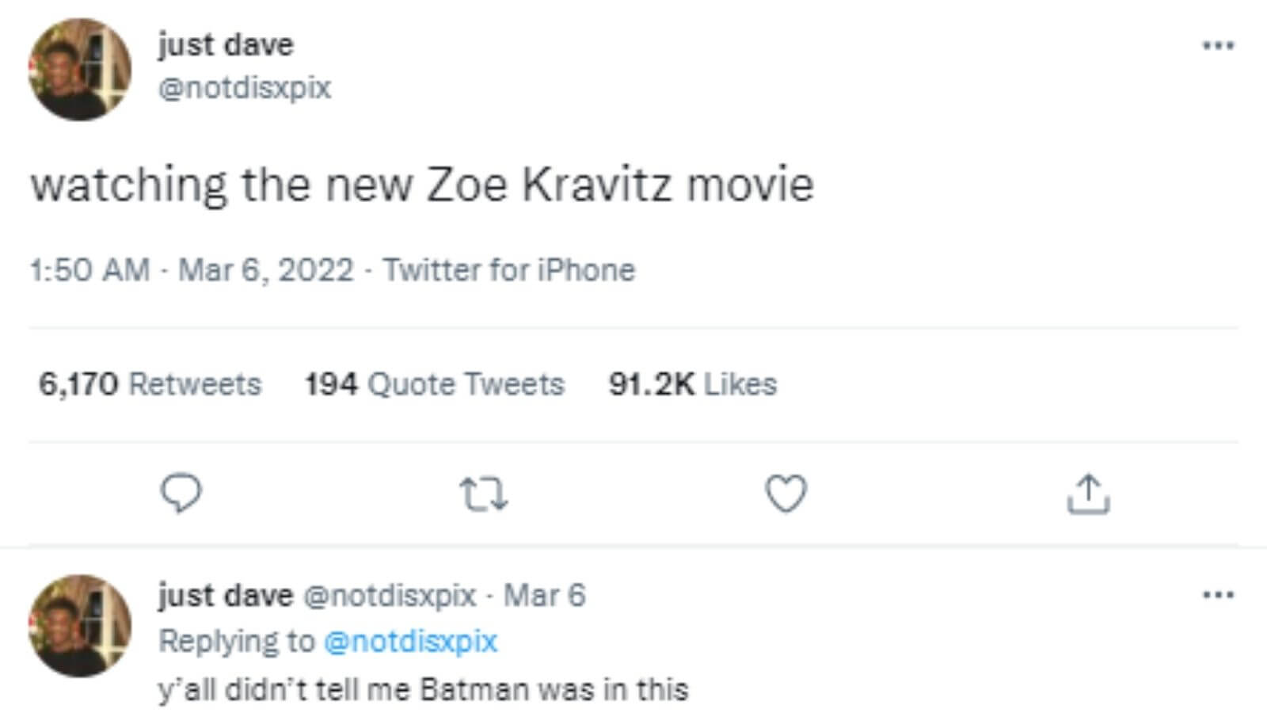Viewport: 1267px width, 713px height.
Task: Click the @notdisxpix handle under the name
Action: coord(245,87)
